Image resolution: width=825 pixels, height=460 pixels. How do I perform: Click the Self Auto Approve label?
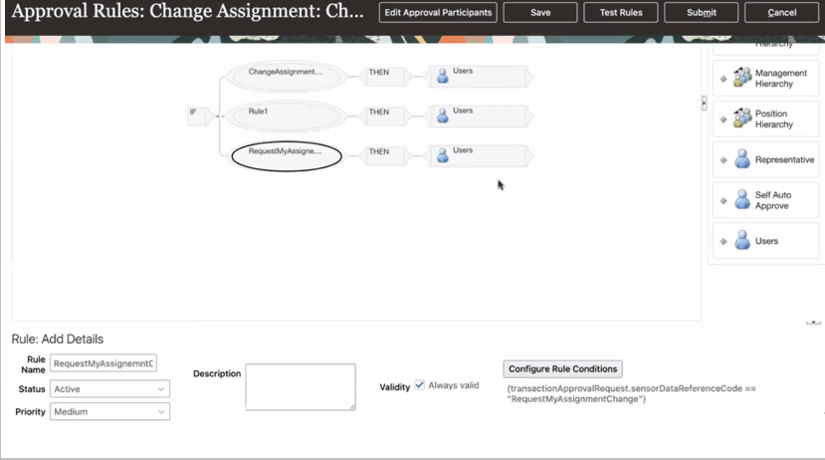pyautogui.click(x=773, y=200)
